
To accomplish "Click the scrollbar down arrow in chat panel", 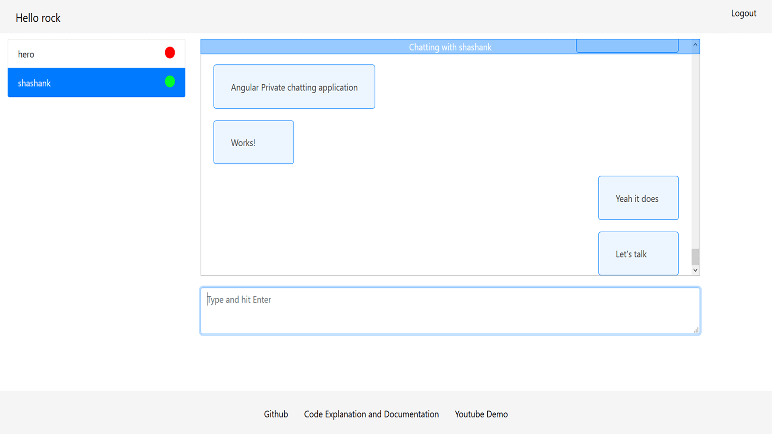I will [x=696, y=270].
